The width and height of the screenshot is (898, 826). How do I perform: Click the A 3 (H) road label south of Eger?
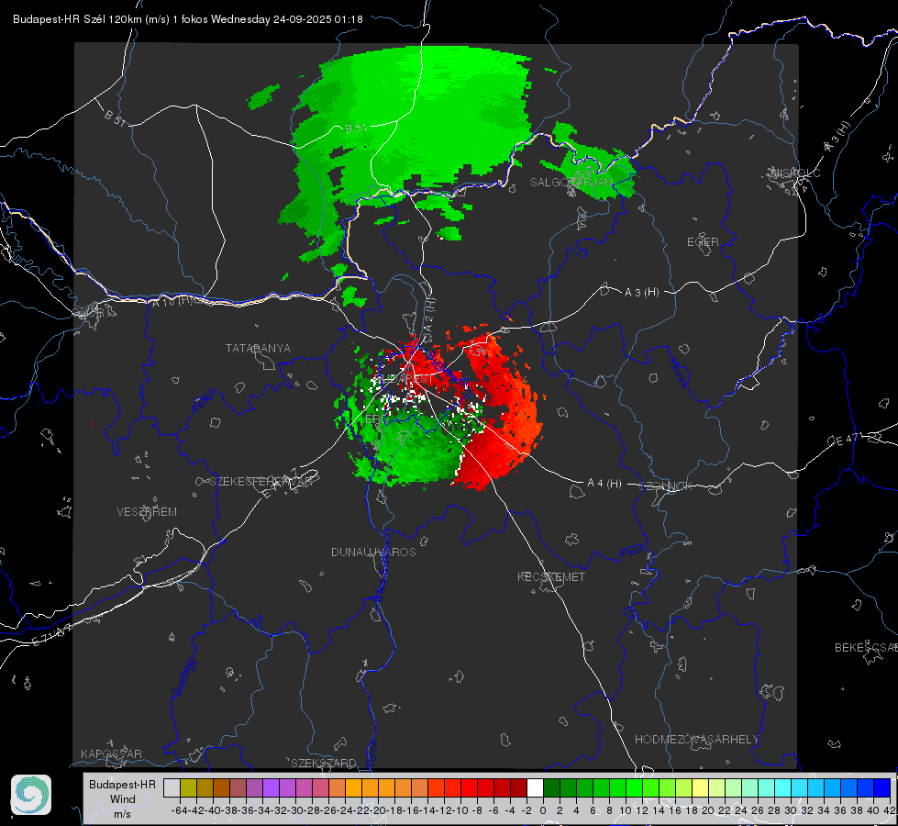(641, 293)
